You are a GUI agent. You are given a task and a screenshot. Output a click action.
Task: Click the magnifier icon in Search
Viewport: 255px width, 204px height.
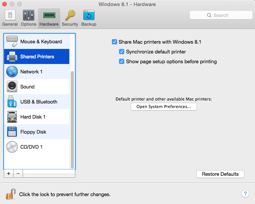209,15
